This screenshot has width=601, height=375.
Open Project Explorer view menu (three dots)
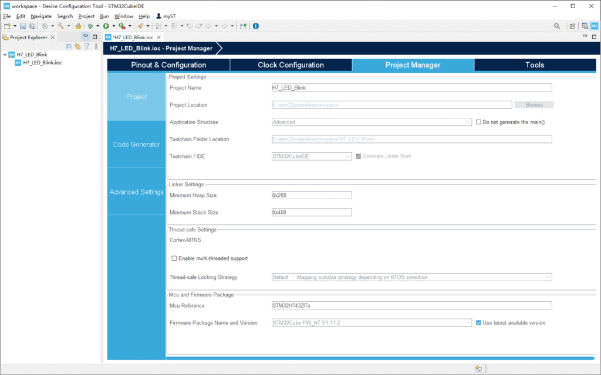96,47
